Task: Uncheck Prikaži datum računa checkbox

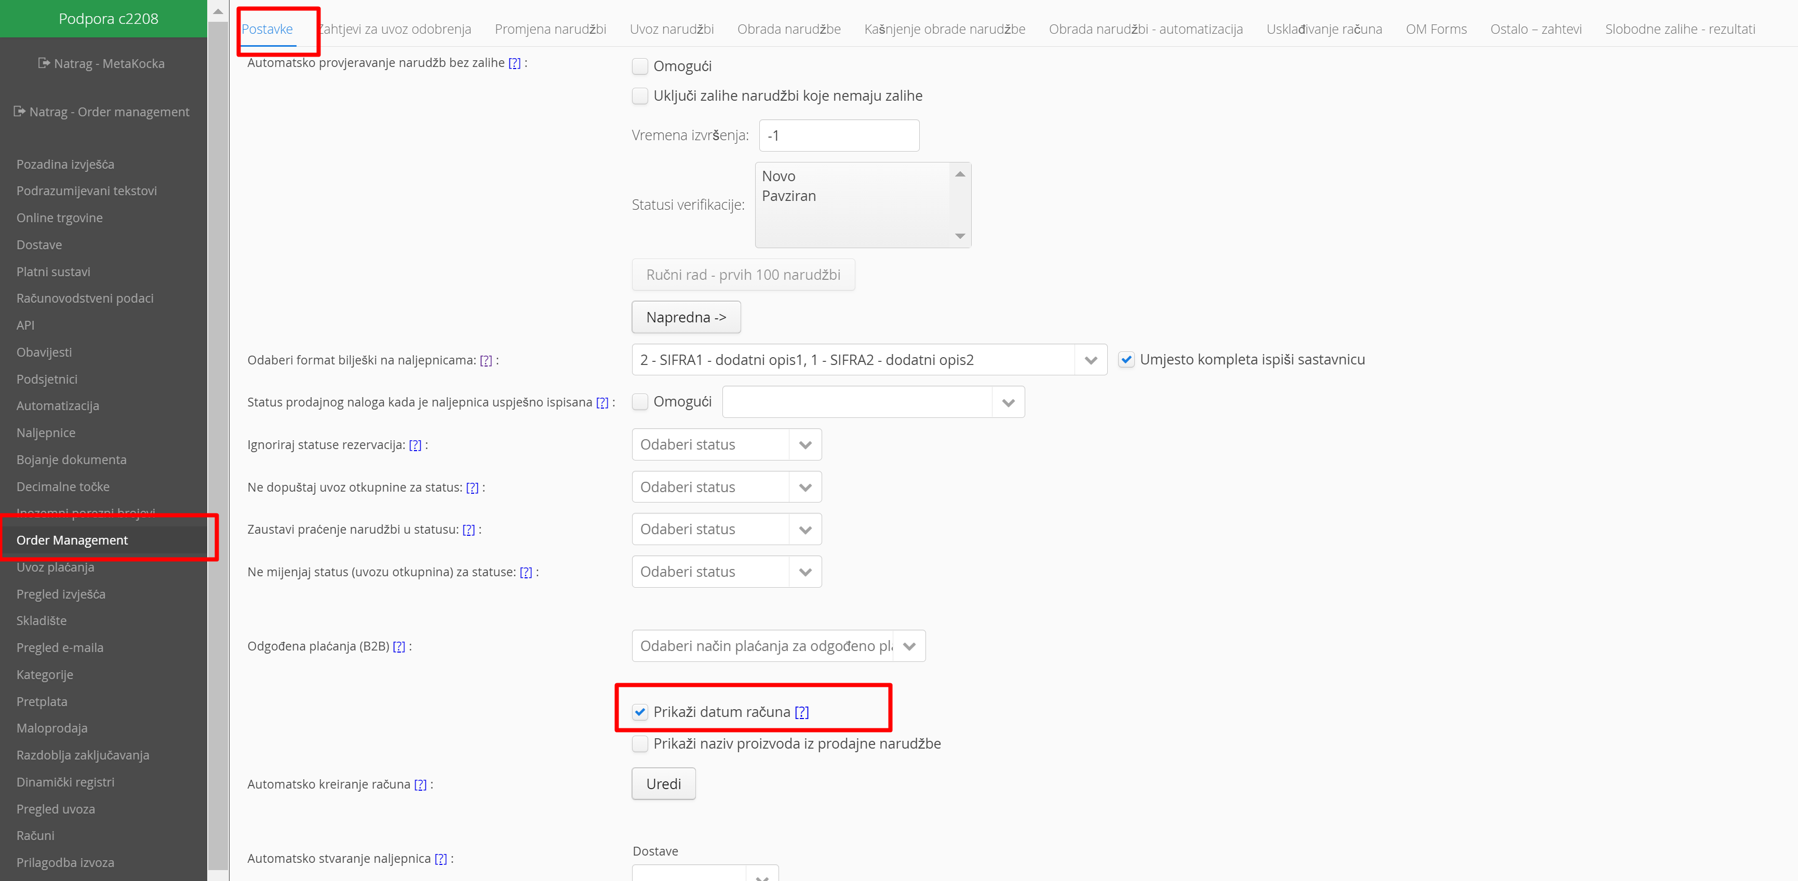Action: (640, 712)
